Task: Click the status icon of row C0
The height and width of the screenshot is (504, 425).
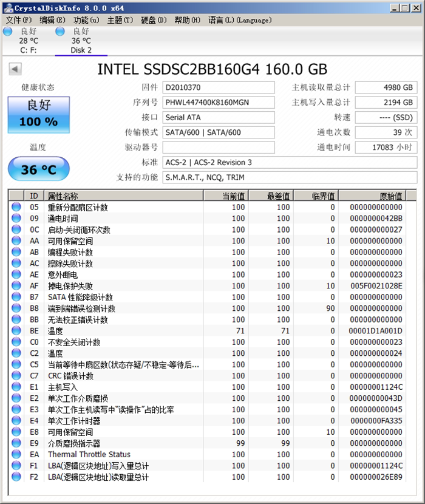Action: click(16, 342)
